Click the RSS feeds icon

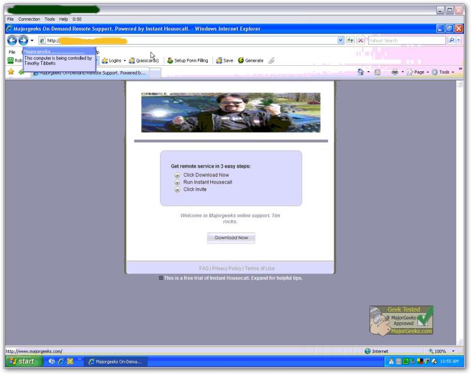coord(377,72)
